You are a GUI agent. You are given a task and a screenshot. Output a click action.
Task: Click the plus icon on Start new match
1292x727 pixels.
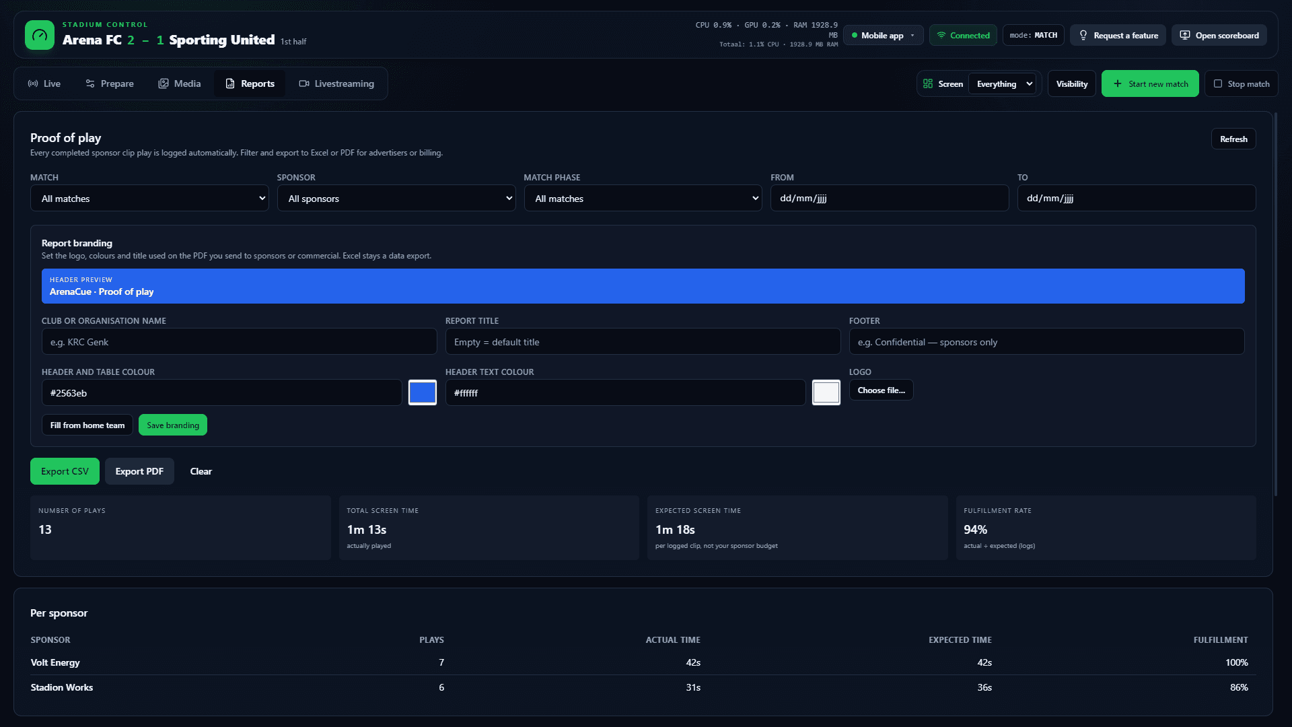click(x=1118, y=83)
